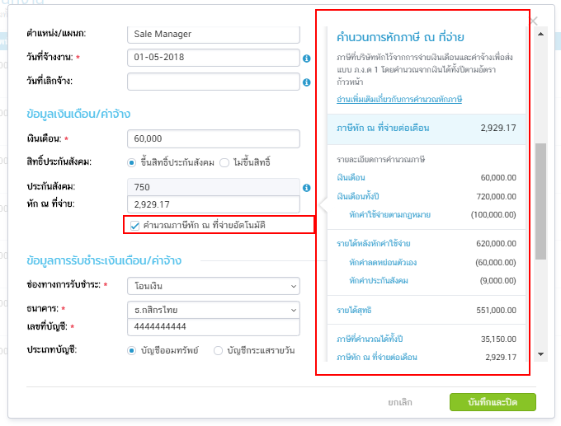This screenshot has width=561, height=426.
Task: Click info icon next to termination date field
Action: pos(306,82)
